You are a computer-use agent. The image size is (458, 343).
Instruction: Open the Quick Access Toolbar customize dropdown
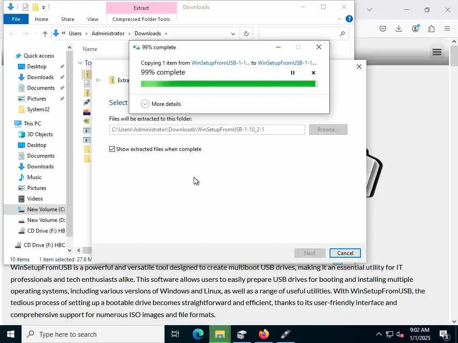coord(43,7)
